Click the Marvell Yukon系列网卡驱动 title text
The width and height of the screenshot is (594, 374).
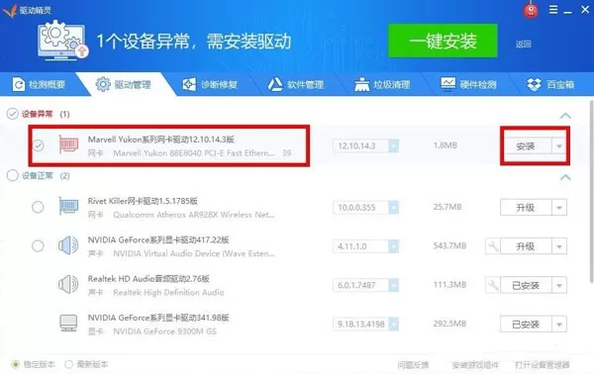point(161,140)
